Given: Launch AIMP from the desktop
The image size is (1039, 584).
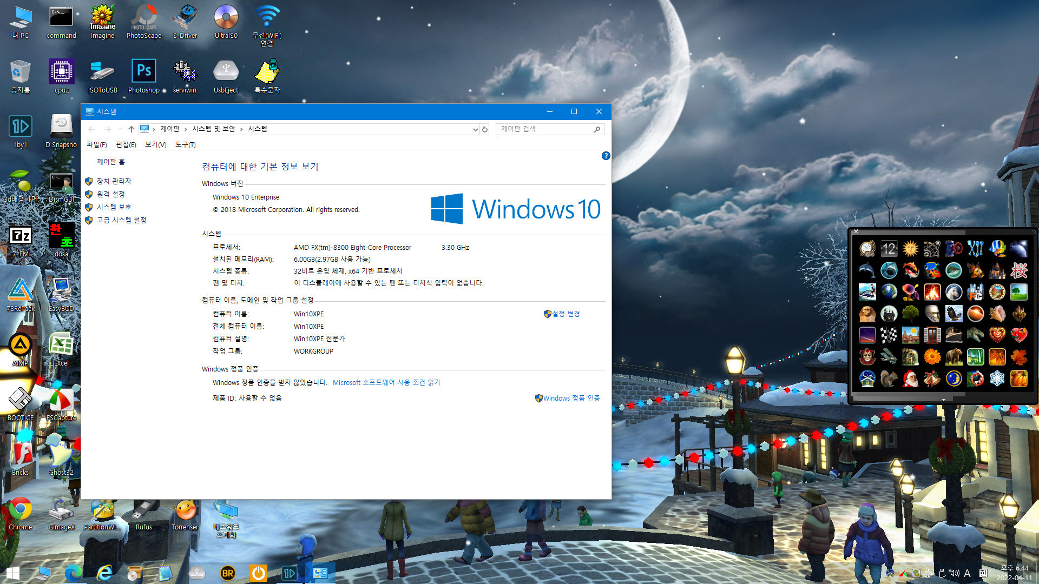Looking at the screenshot, I should tap(21, 349).
